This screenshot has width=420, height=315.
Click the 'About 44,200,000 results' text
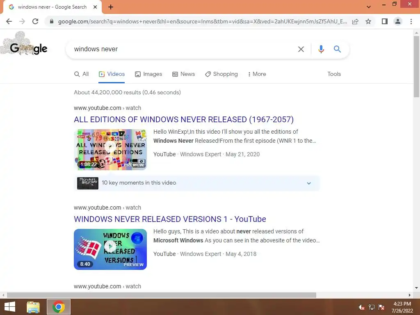click(127, 92)
